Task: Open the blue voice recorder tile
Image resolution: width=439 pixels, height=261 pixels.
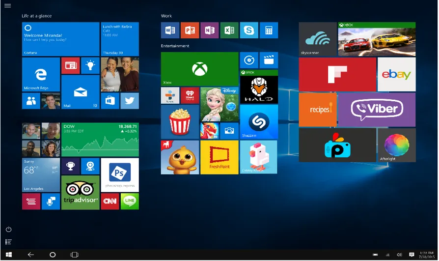Action: click(x=51, y=202)
